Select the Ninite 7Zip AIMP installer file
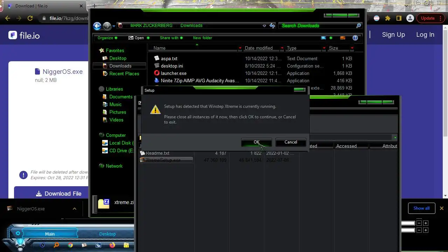This screenshot has width=448, height=252. [200, 80]
